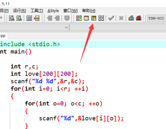Viewport: 166px width, 129px height.
Task: Click the Find magnifier toolbar icon
Action: (x=12, y=18)
